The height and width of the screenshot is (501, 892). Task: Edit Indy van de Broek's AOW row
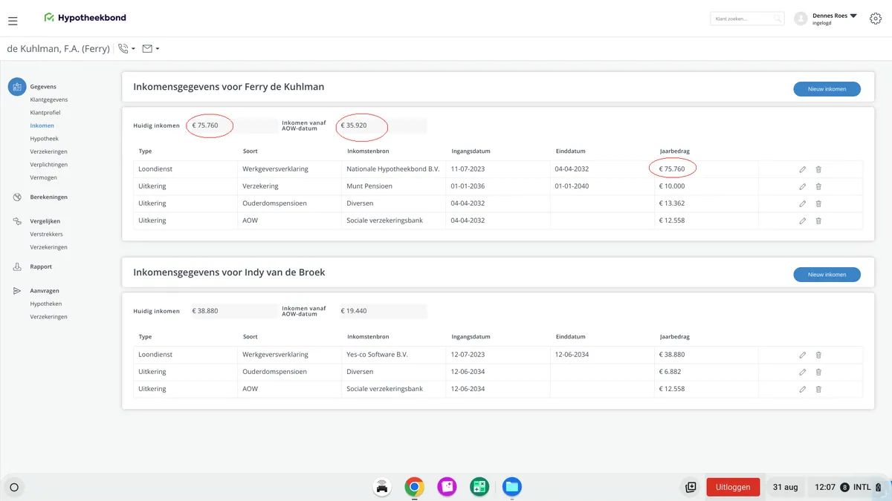[x=803, y=389]
